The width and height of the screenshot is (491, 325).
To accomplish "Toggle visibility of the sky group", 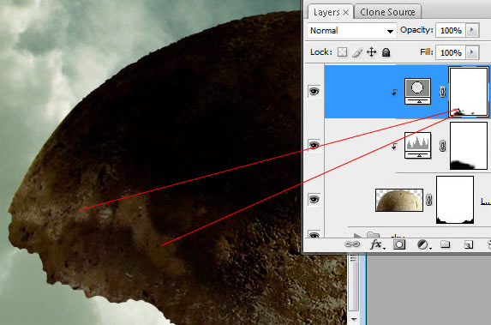I will 314,234.
